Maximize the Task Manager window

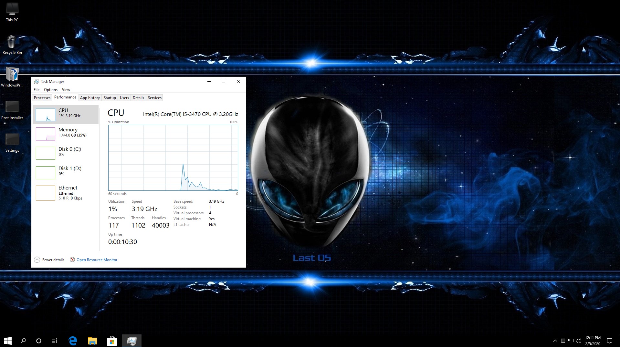tap(224, 82)
